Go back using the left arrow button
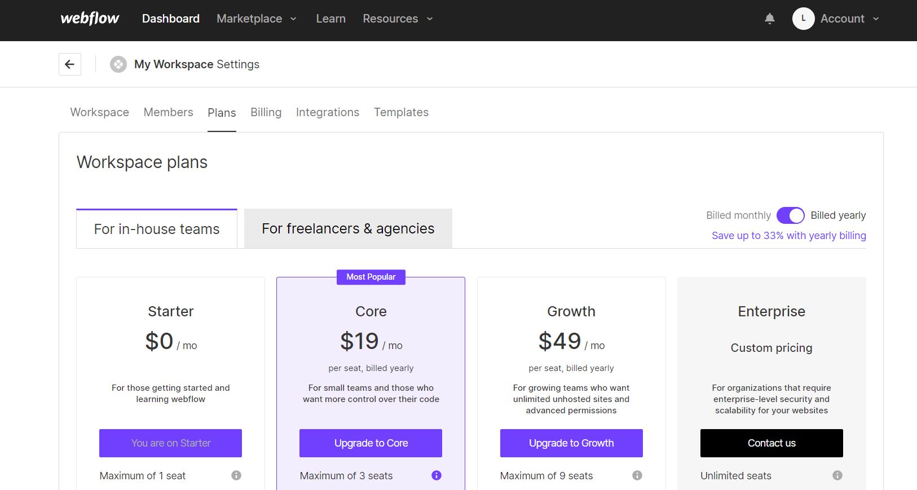 tap(70, 64)
